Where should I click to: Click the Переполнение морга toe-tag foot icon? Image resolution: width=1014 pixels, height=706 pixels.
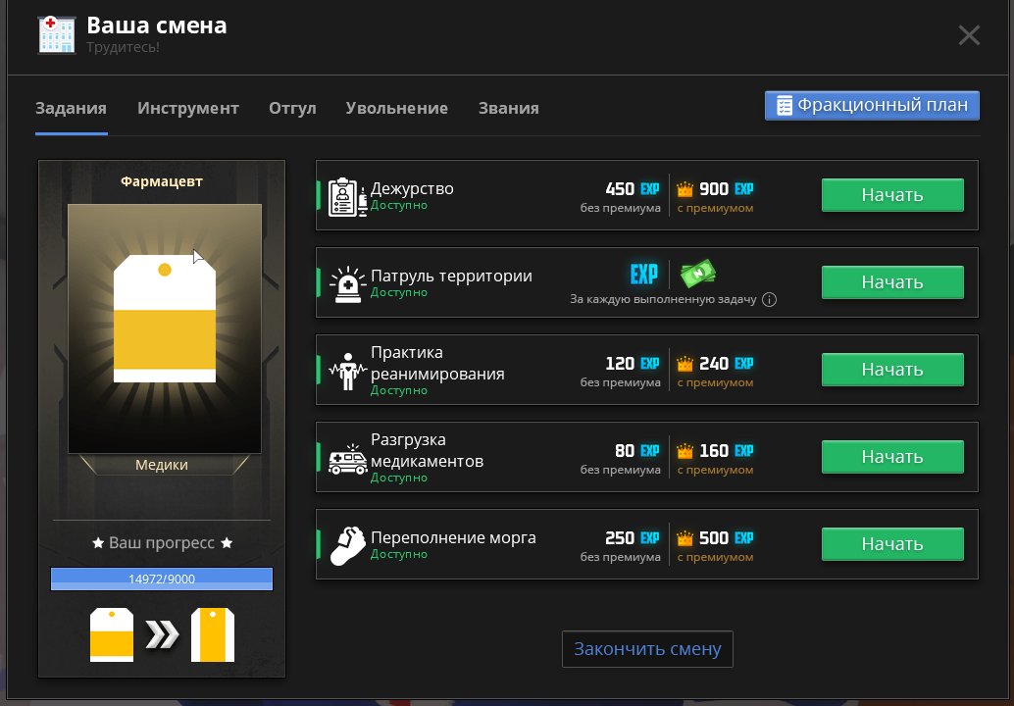(348, 545)
